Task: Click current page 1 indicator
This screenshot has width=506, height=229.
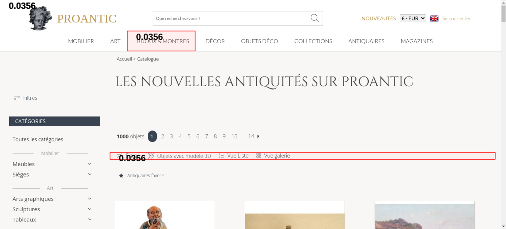Action: point(152,136)
